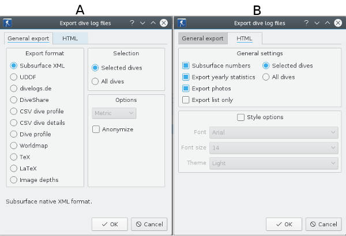Switch to General export tab in window A
The width and height of the screenshot is (346, 236).
pos(28,39)
